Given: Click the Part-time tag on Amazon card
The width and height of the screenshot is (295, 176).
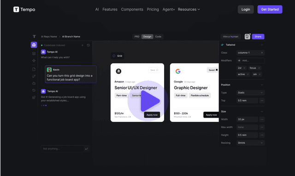Looking at the screenshot, I should point(122,96).
